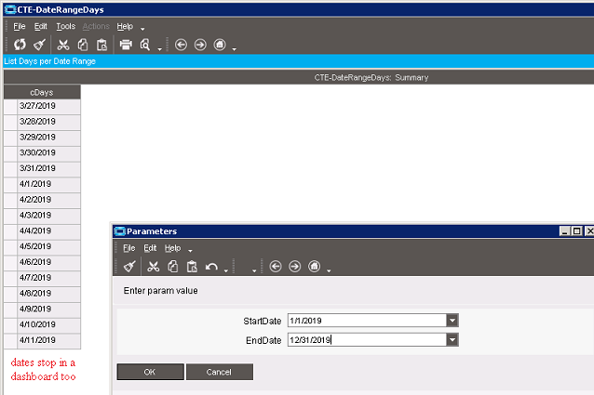Expand overflow arrow after Parameters Home icon

329,270
